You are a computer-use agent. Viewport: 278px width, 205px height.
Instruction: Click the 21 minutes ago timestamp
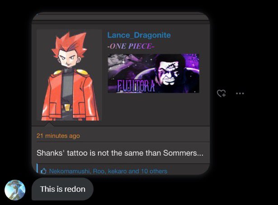[58, 136]
